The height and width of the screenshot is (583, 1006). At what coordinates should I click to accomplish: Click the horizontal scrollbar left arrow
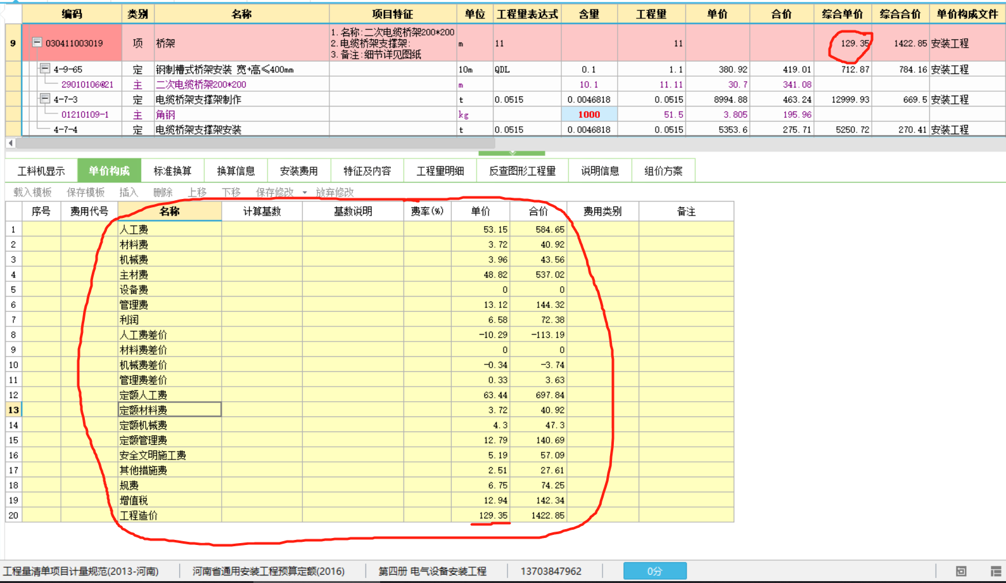(11, 143)
